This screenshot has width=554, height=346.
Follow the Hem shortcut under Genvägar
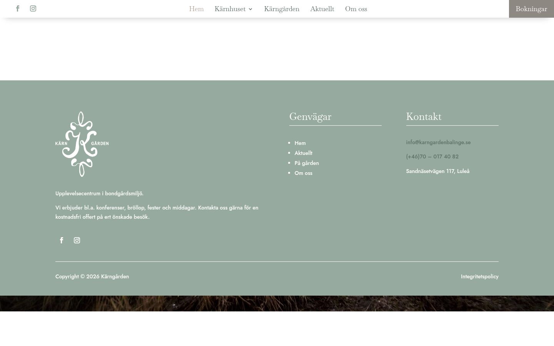pos(300,143)
